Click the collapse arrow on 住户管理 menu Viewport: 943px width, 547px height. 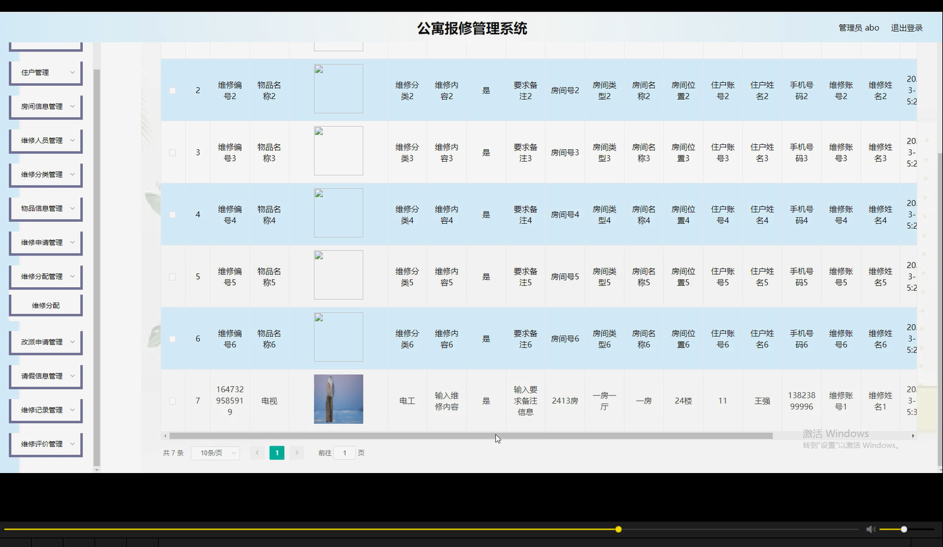click(72, 72)
